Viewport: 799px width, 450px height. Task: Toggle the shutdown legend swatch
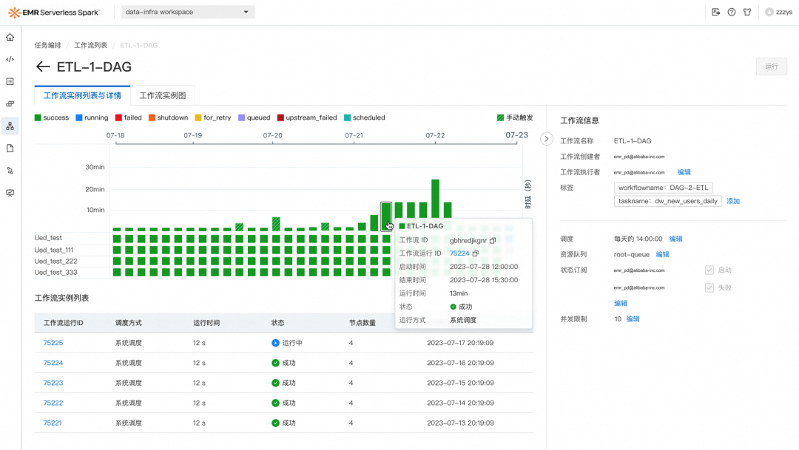[152, 117]
